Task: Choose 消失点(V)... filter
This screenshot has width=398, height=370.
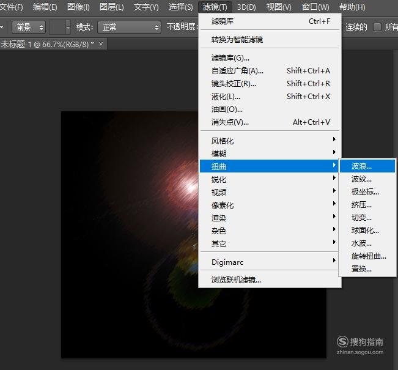Action: (270, 122)
